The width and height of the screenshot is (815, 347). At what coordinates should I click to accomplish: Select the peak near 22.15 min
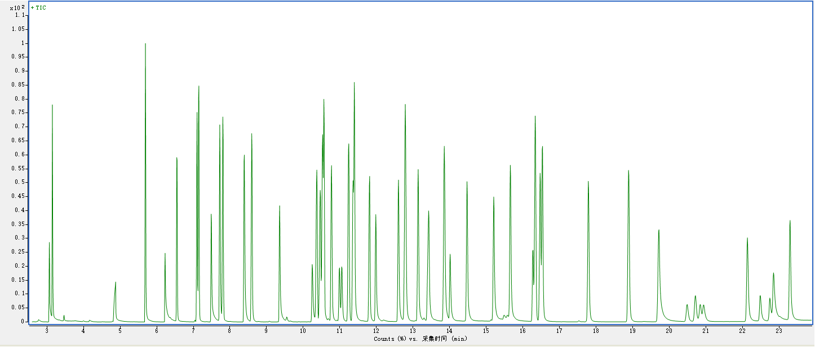click(x=747, y=239)
